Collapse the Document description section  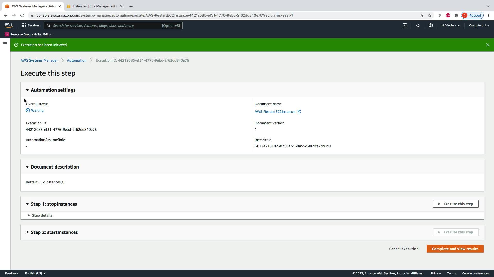tap(27, 167)
